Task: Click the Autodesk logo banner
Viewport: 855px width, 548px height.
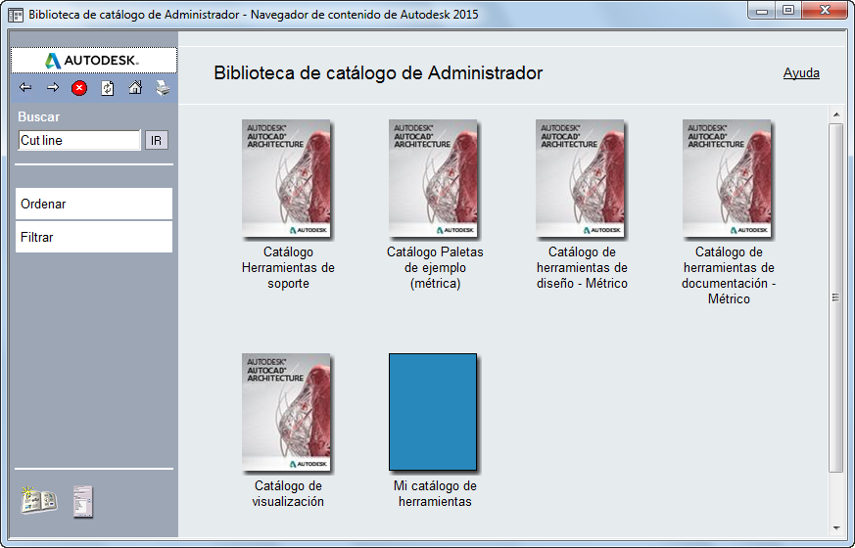Action: 94,60
